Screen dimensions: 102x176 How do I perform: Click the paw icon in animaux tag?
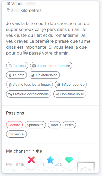tap(10, 85)
